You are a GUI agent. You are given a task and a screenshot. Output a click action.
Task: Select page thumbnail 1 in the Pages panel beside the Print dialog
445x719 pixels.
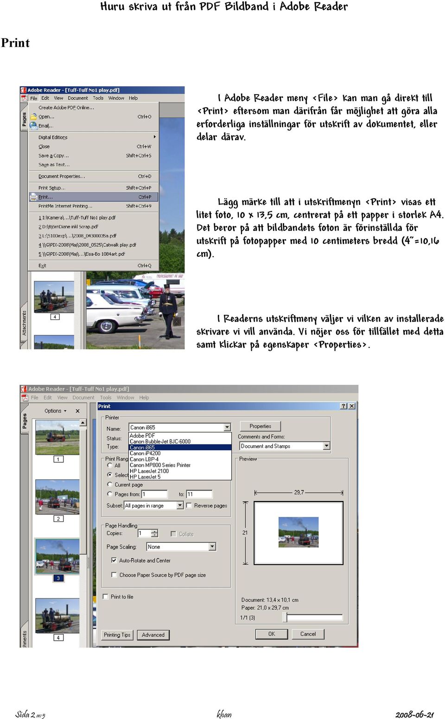point(57,437)
